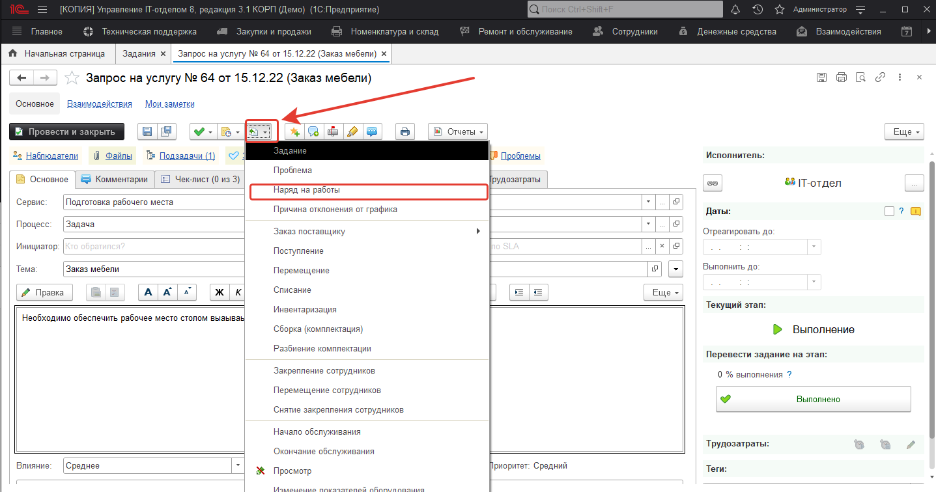Mark request as favorite with star icon
Viewport: 936px width, 492px height.
[71, 78]
